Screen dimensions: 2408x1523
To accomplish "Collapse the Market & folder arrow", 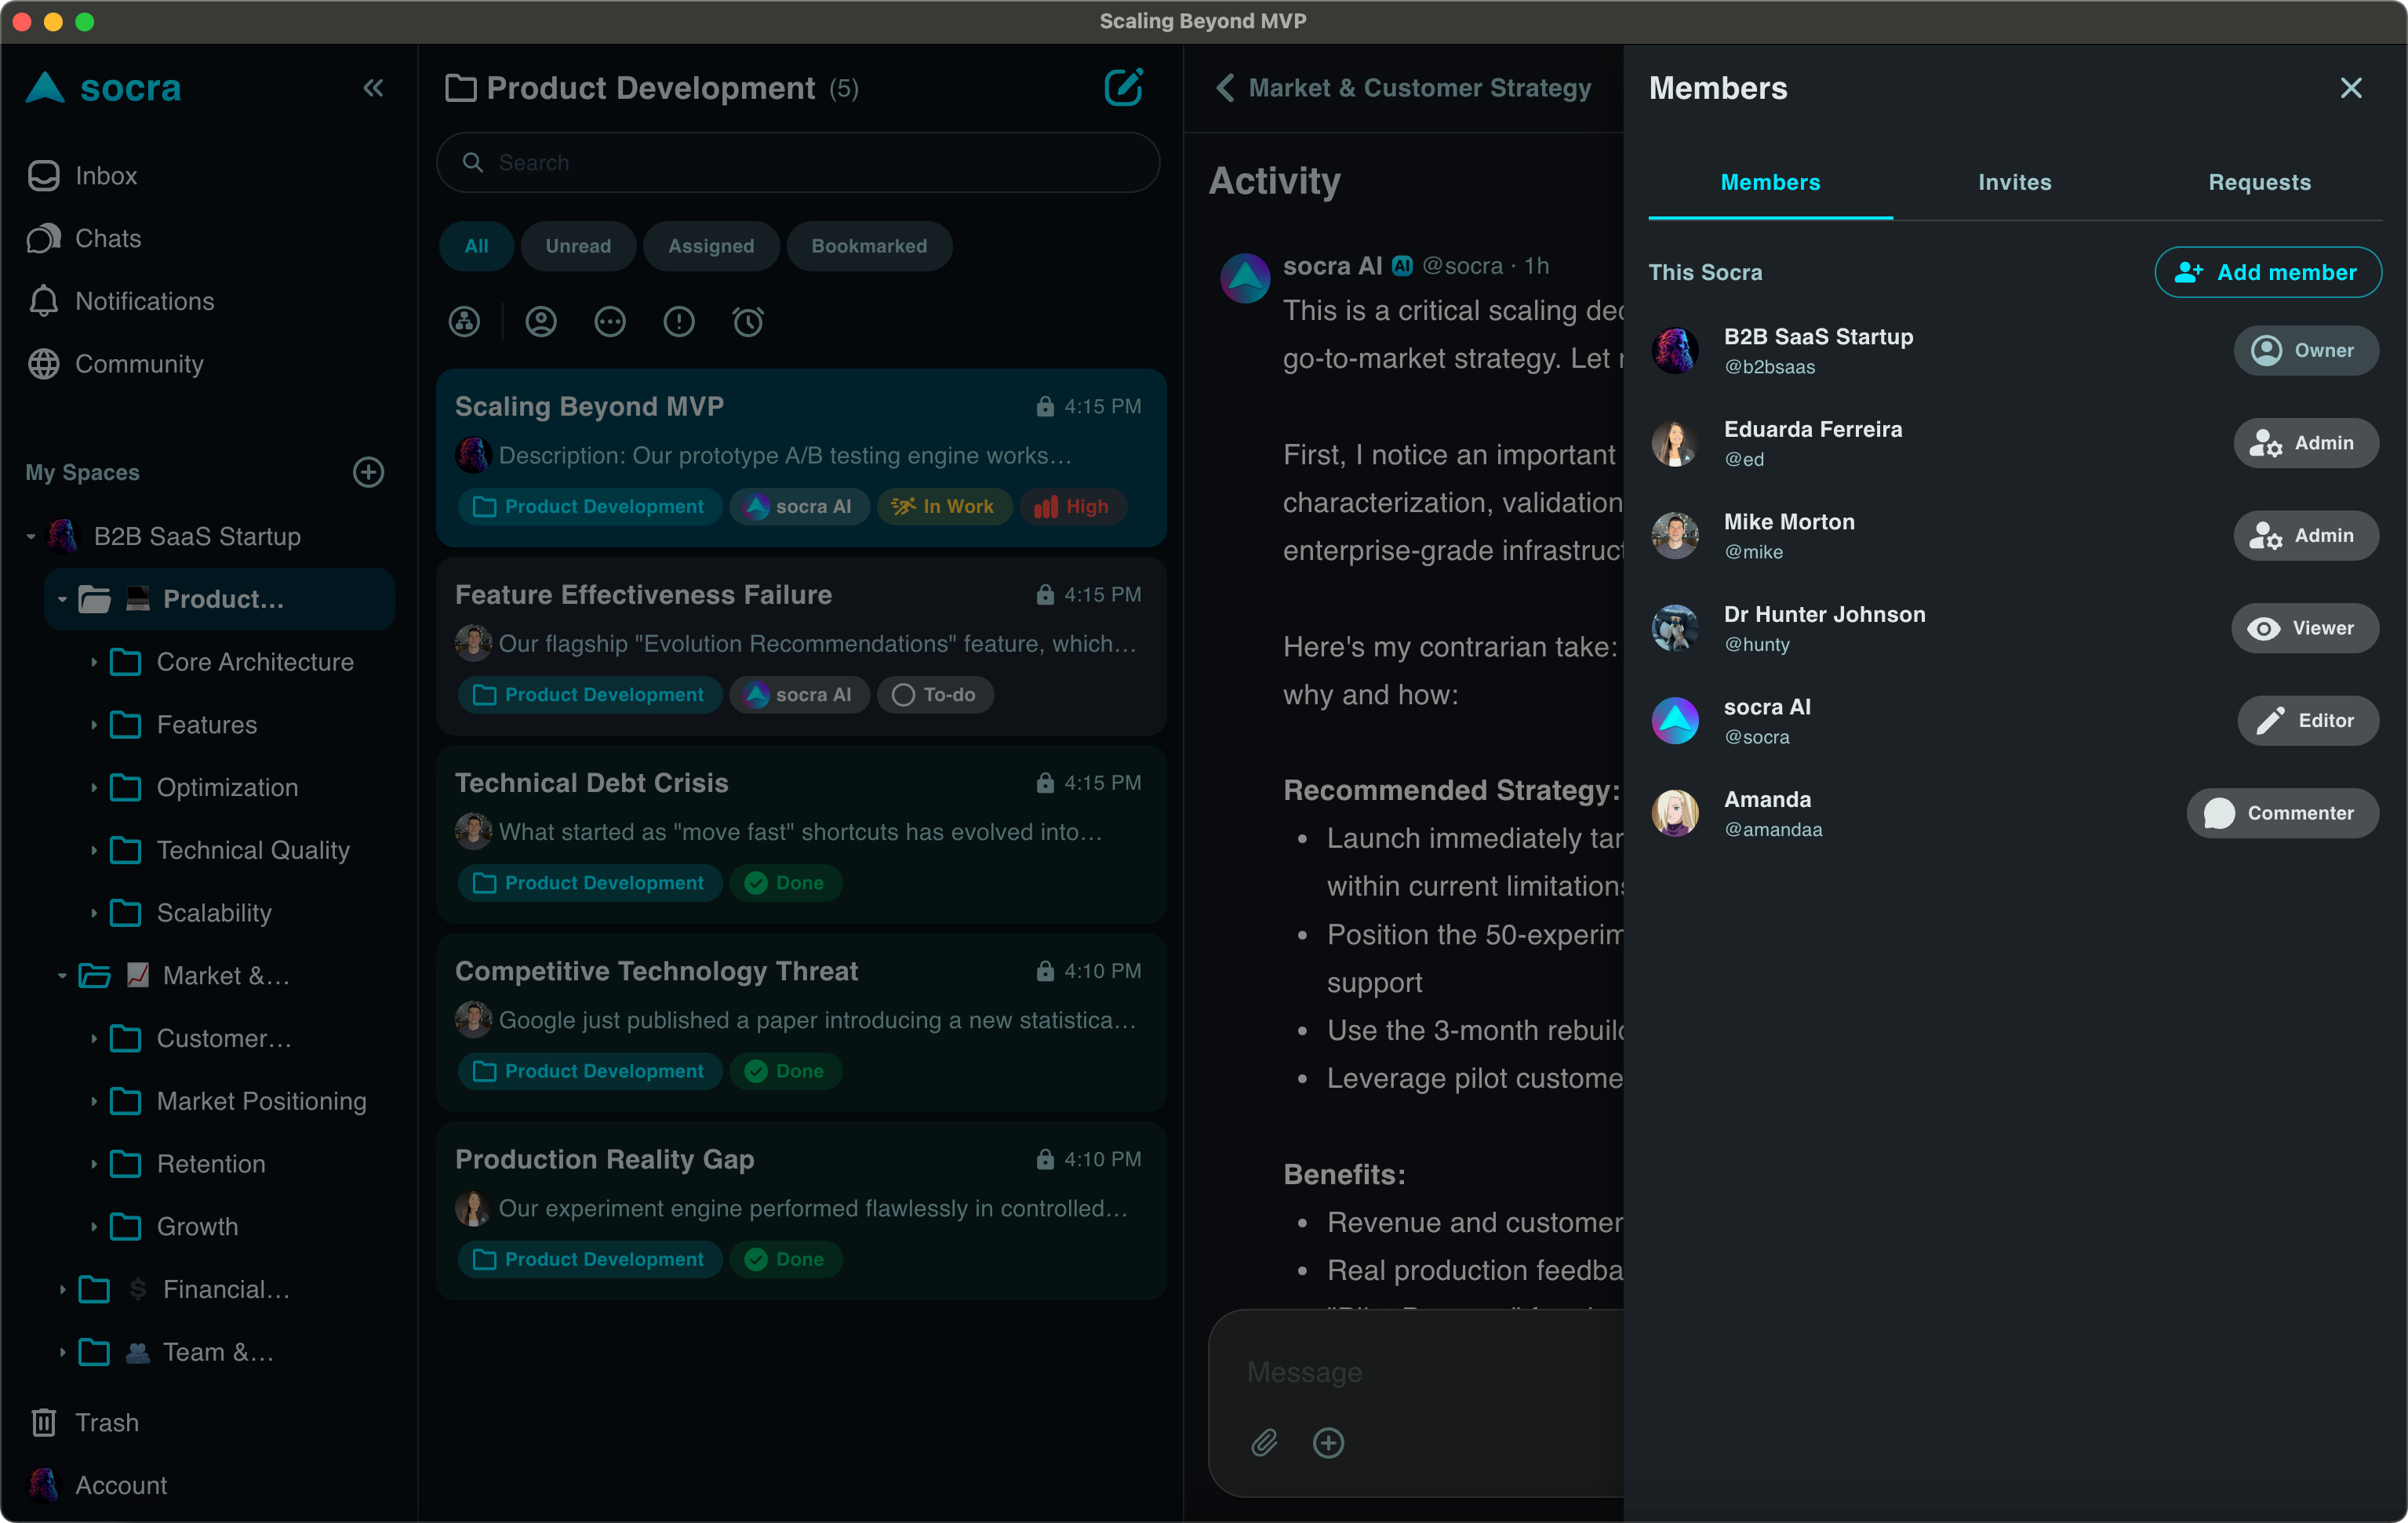I will (62, 976).
